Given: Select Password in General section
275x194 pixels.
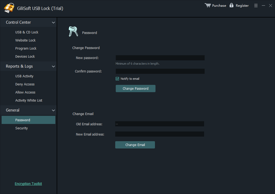Looking at the screenshot, I should [28, 120].
